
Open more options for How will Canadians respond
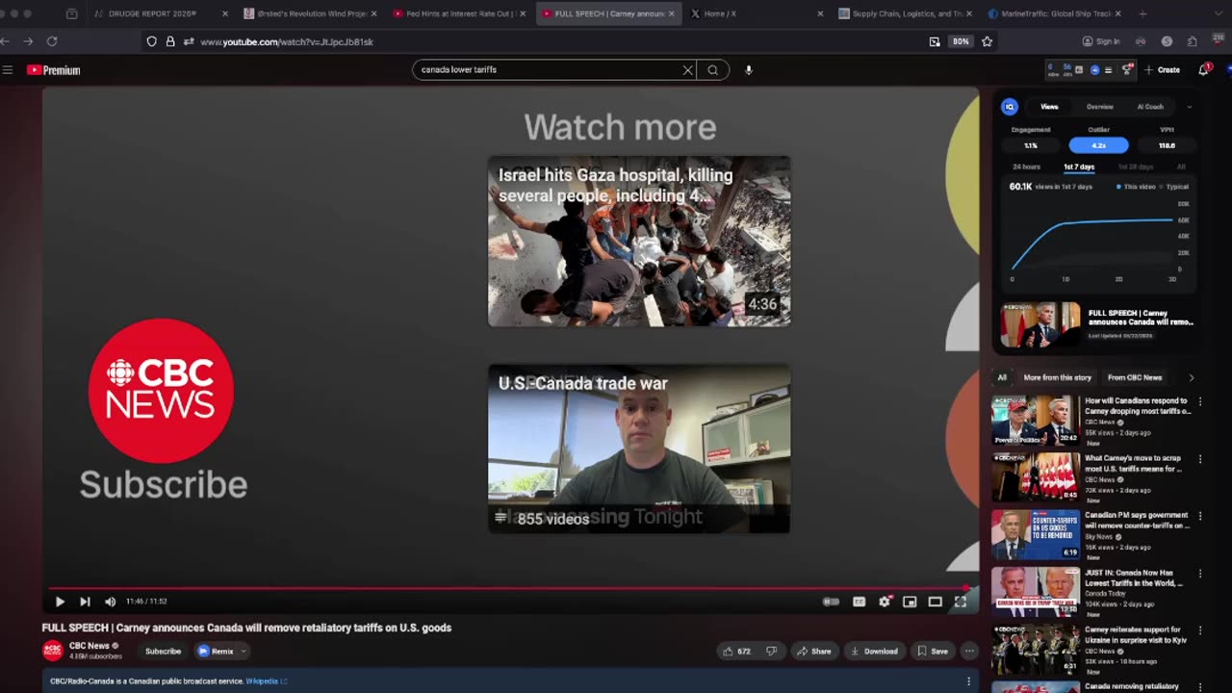pos(1199,401)
